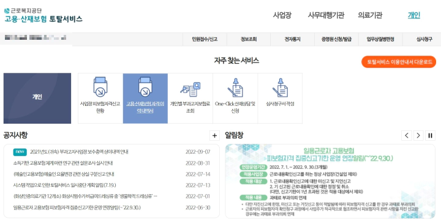441x221 pixels.
Task: Click the 공지사항 heading
Action: click(16, 135)
